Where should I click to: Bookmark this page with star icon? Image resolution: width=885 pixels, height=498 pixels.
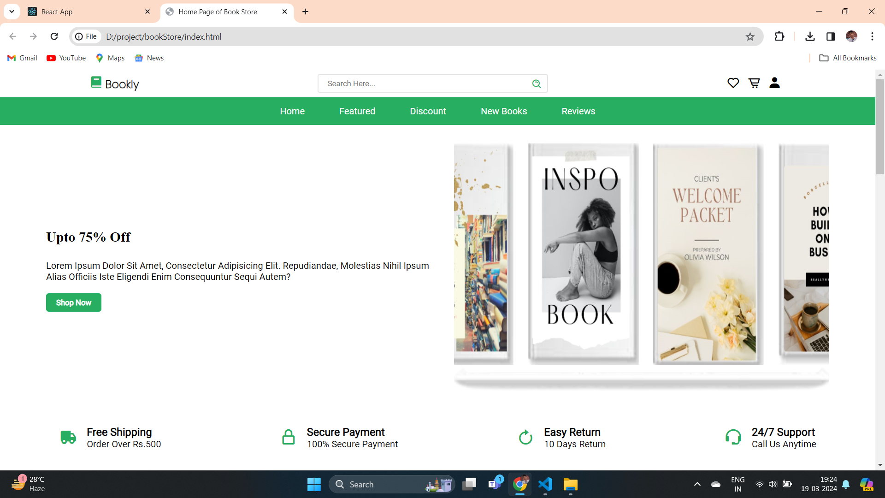[x=750, y=37]
